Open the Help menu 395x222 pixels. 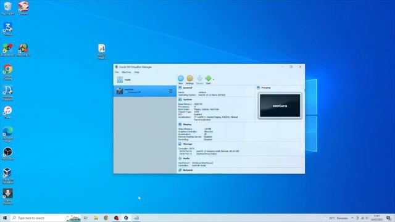[x=136, y=72]
